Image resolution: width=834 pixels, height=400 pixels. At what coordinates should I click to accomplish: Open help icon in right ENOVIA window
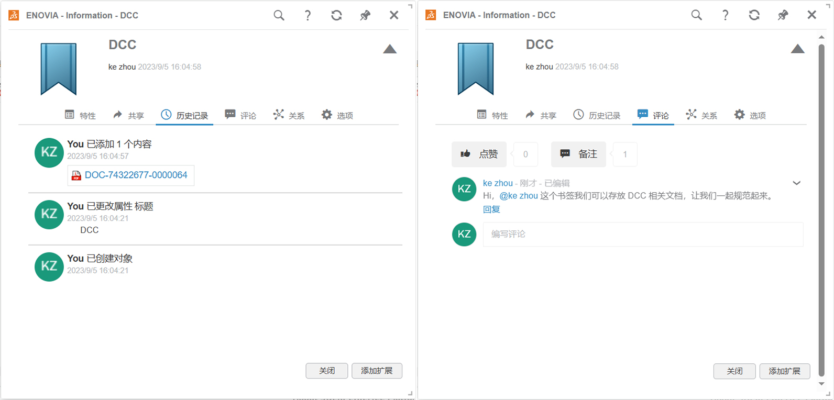(x=725, y=15)
